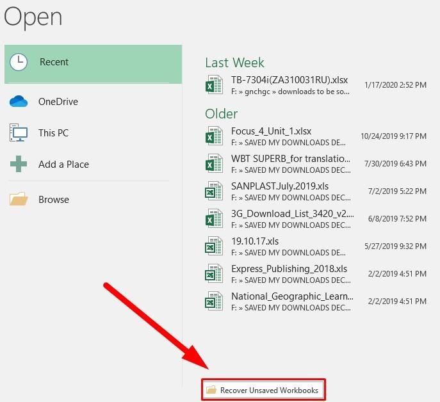Viewport: 440px width, 402px height.
Task: Click path 'F: » gnchgc » downloads to be so...'
Action: pos(290,92)
